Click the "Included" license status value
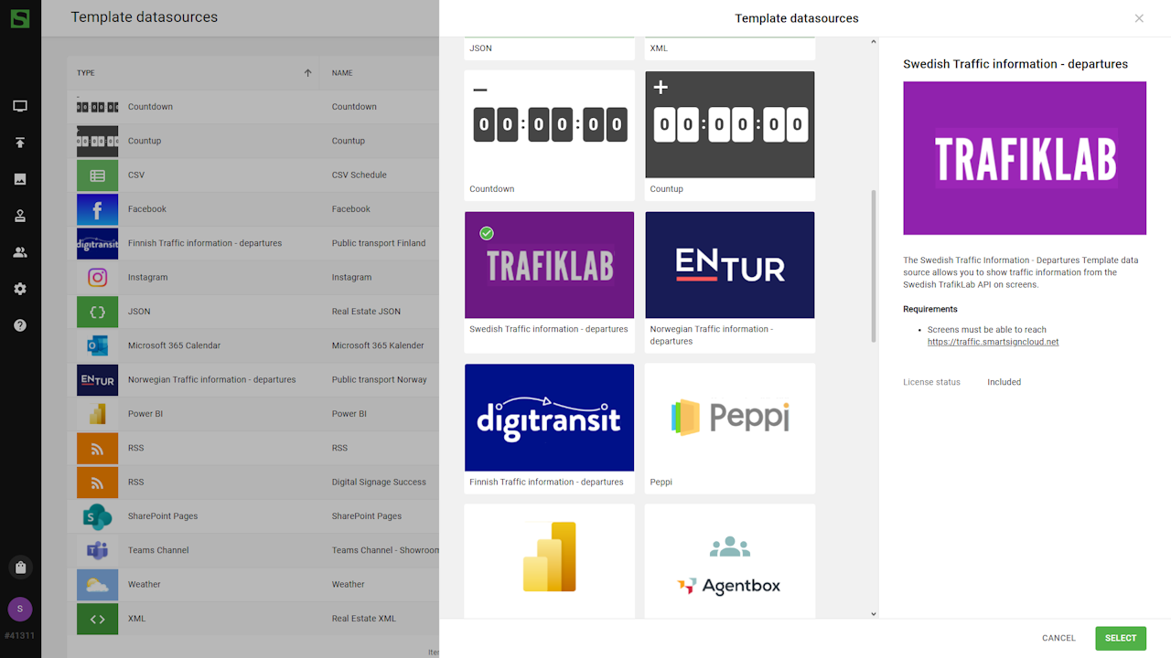1171x658 pixels. 1004,382
